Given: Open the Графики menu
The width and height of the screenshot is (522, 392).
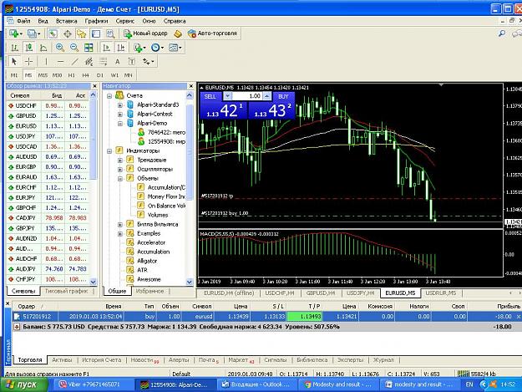Looking at the screenshot, I should pyautogui.click(x=96, y=21).
